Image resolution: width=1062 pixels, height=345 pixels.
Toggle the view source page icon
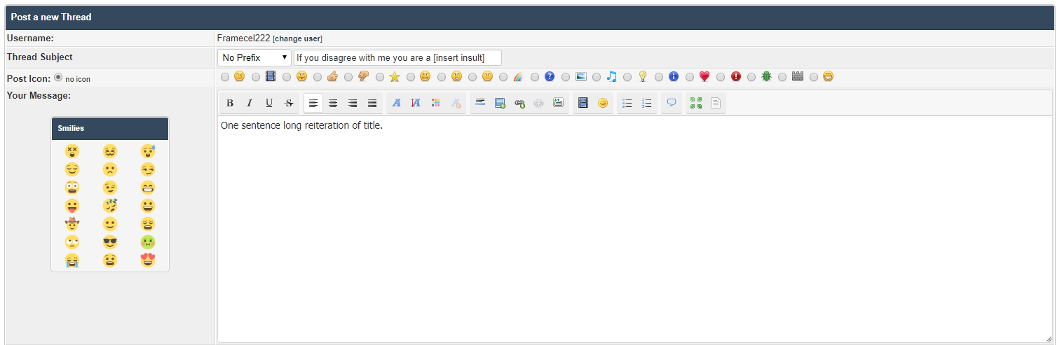(x=716, y=103)
